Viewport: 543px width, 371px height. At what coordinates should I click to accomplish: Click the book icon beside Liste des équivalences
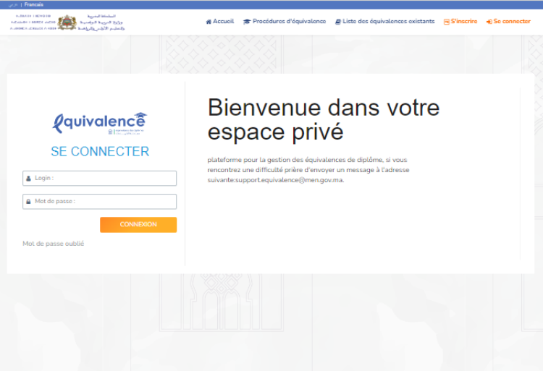coord(337,22)
